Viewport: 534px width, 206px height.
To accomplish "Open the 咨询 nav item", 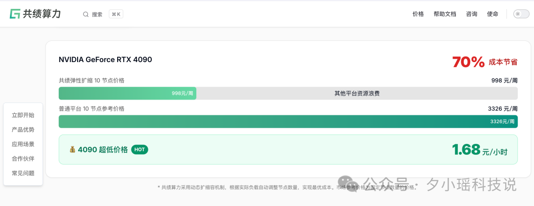I will (x=472, y=14).
